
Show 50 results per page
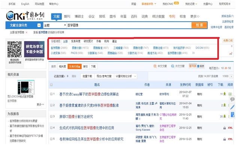[x=229, y=68]
